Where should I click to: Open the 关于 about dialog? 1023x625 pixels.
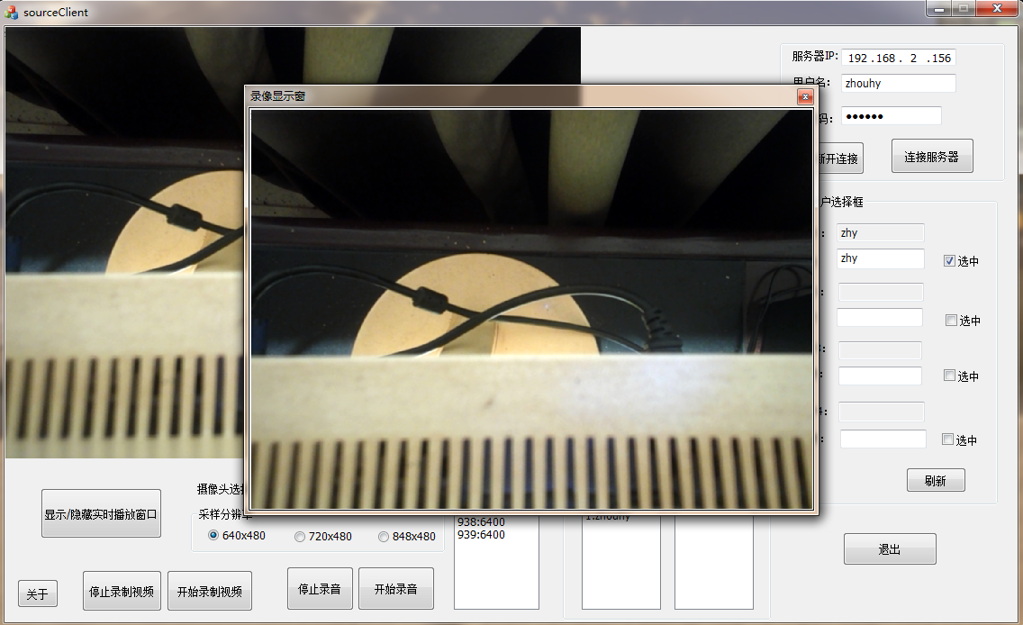(x=37, y=594)
